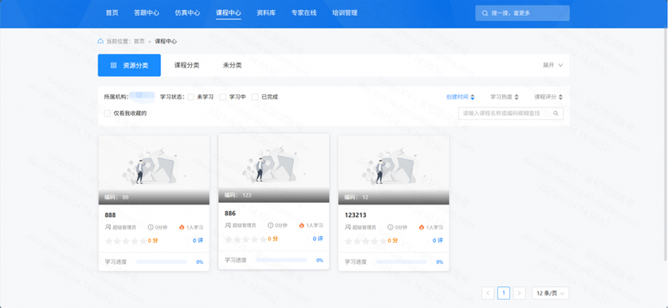Open 仿真中心 in the navigation bar
The width and height of the screenshot is (668, 308).
click(187, 13)
